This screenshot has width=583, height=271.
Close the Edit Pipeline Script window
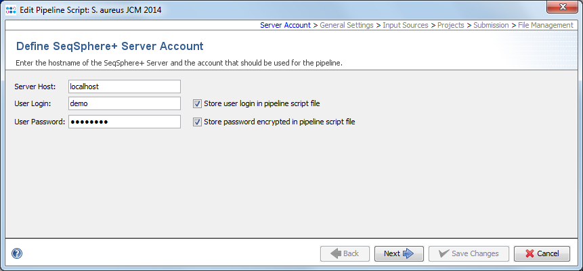562,6
